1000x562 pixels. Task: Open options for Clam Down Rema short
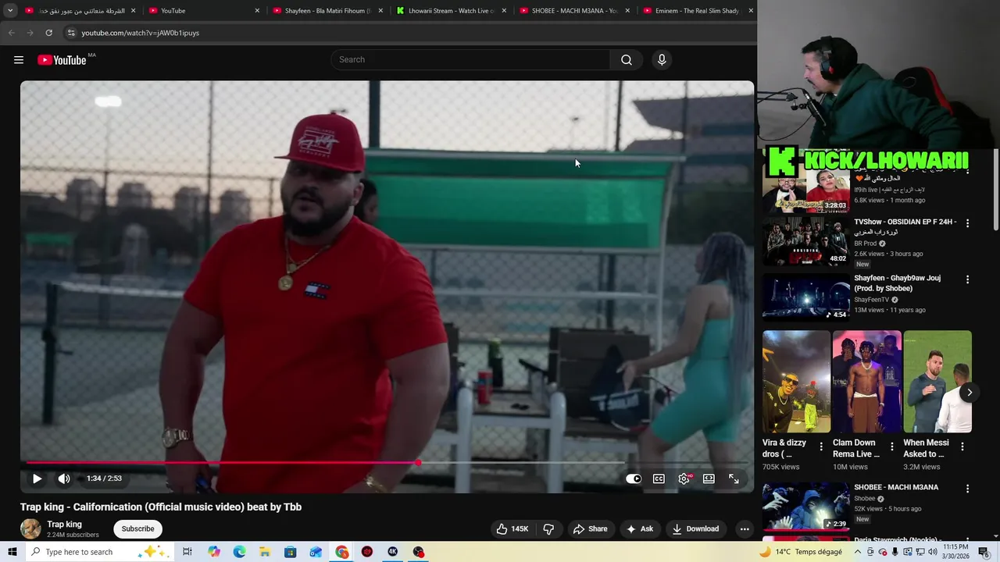(x=891, y=446)
